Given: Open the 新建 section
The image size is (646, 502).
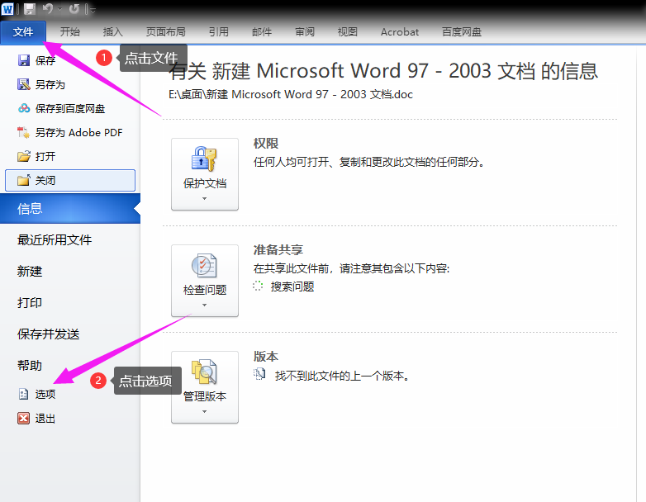Looking at the screenshot, I should 30,272.
